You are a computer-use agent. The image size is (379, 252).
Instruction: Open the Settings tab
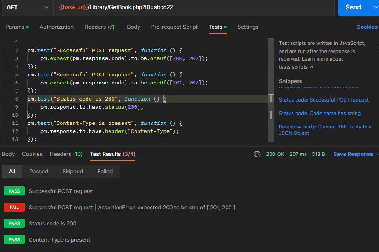pyautogui.click(x=248, y=27)
